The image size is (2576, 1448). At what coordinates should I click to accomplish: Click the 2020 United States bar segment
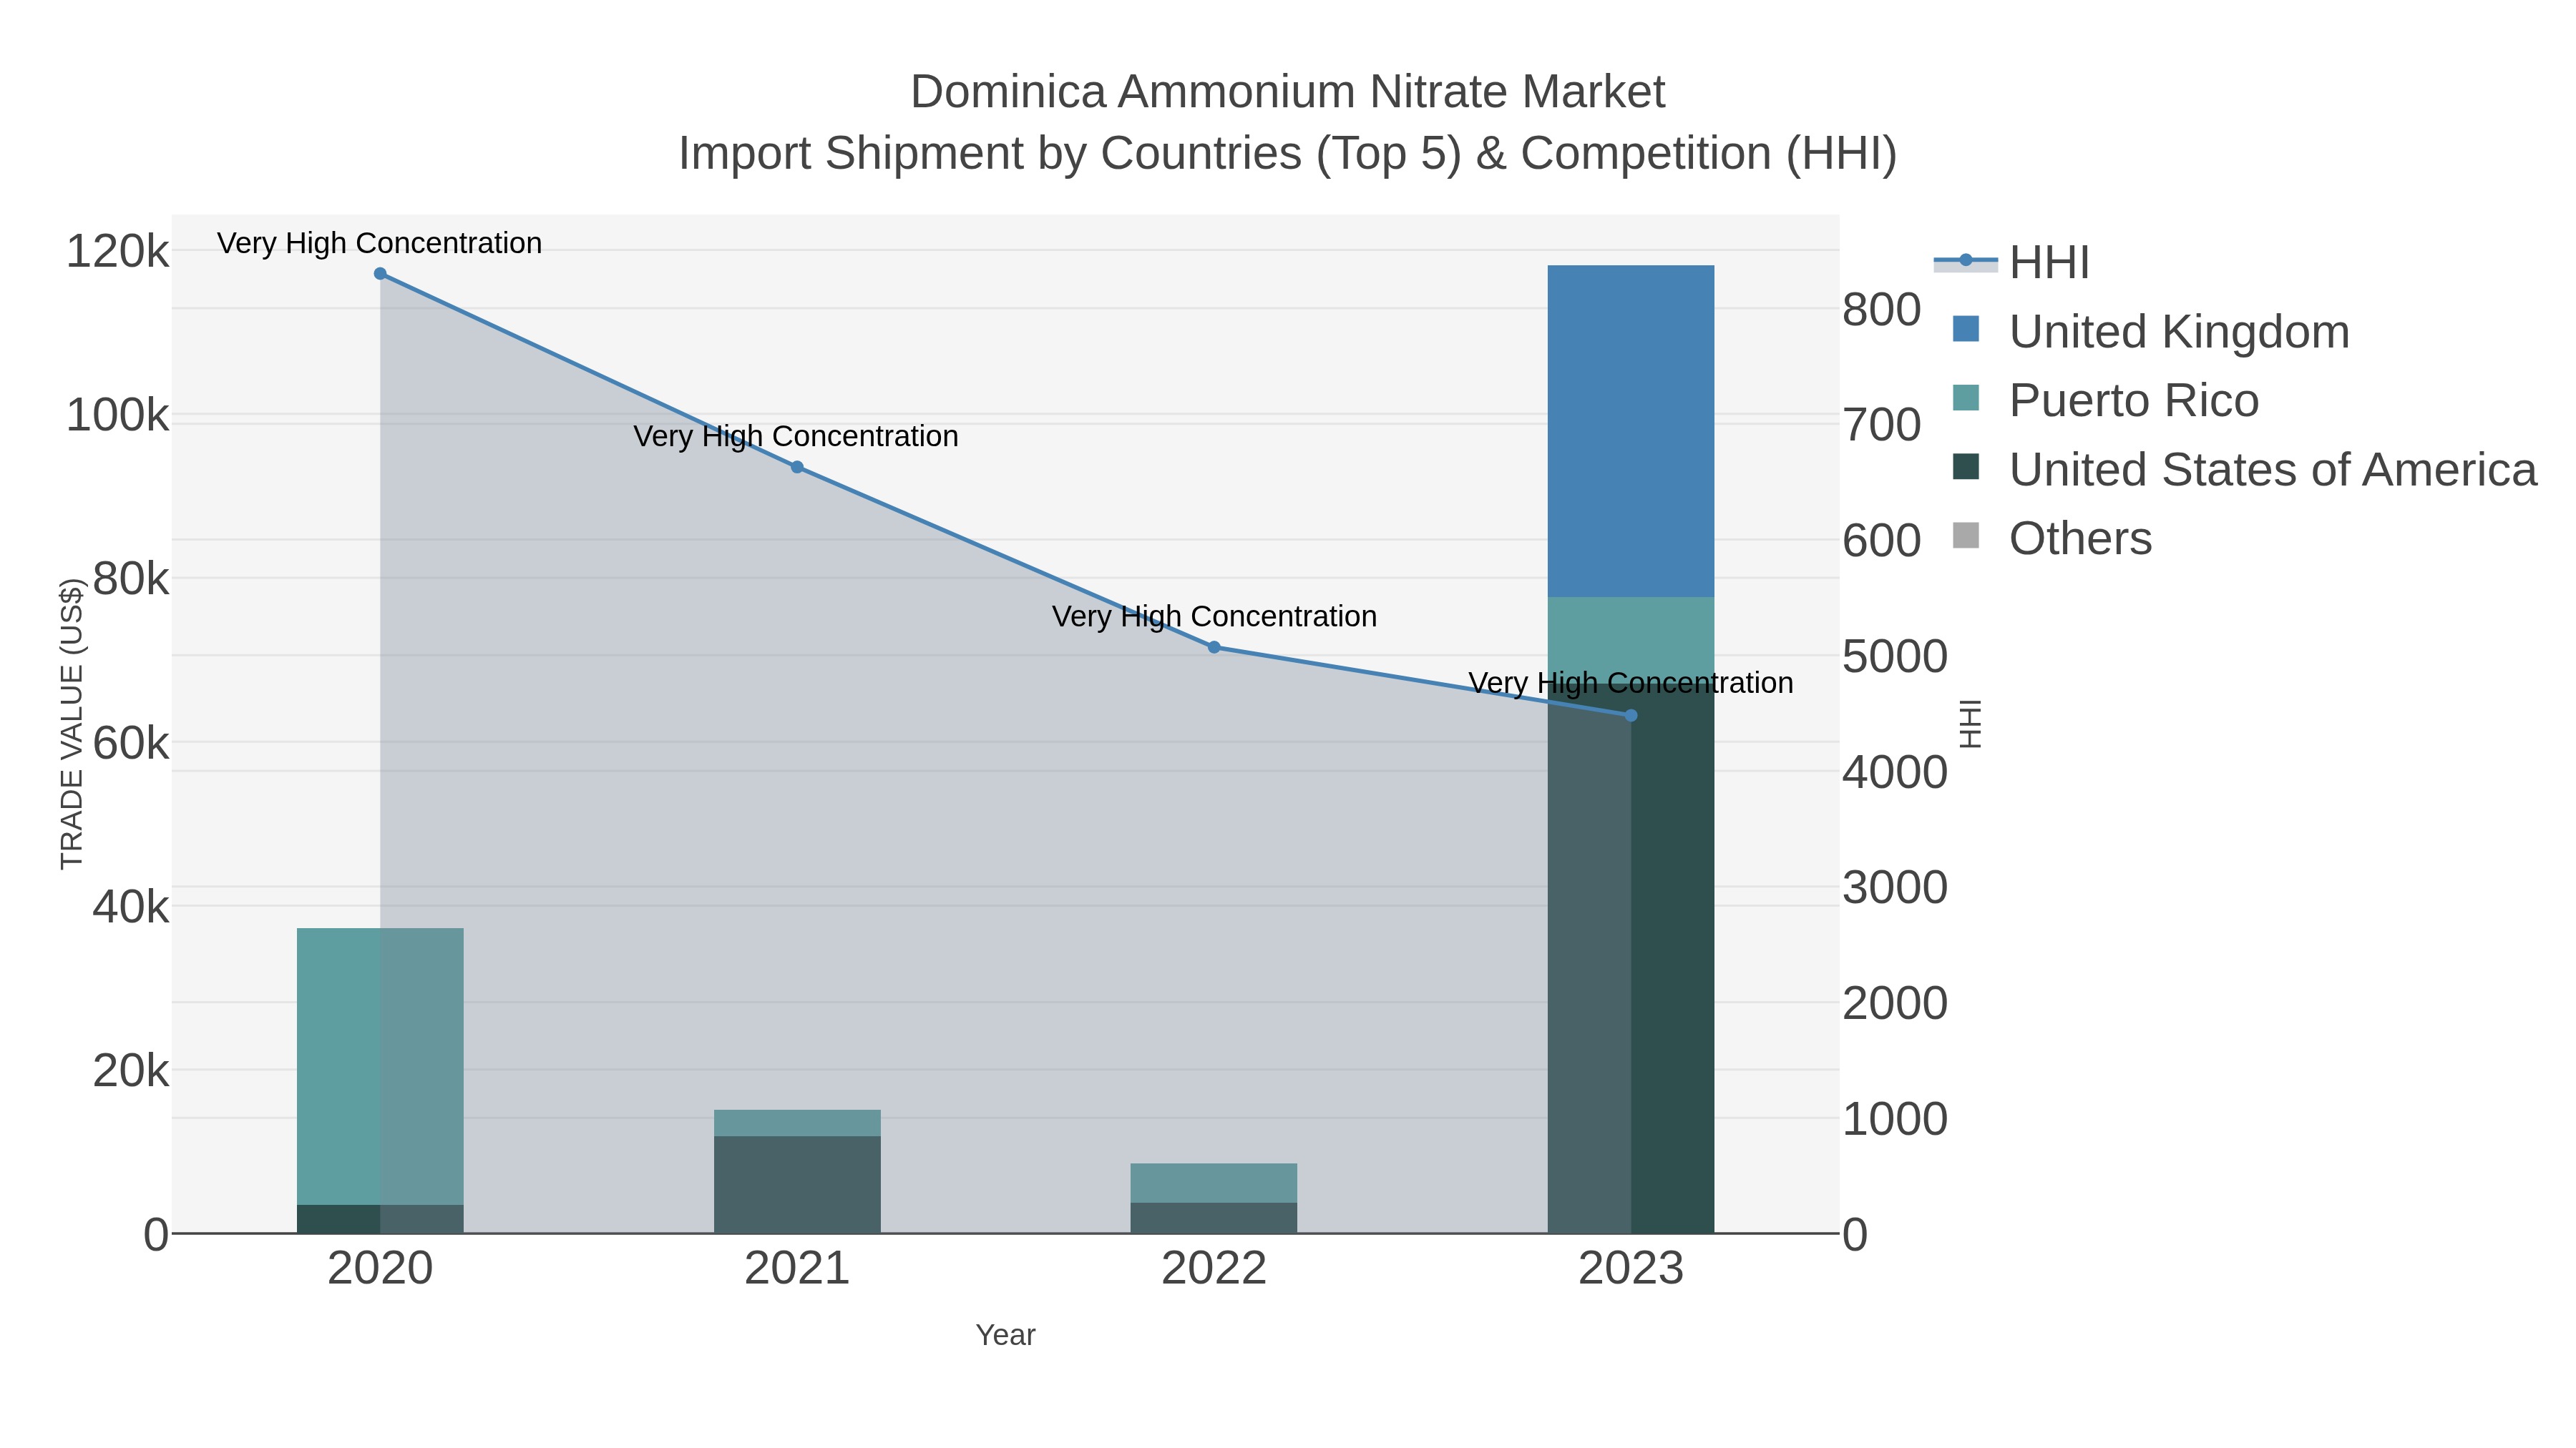tap(380, 1219)
